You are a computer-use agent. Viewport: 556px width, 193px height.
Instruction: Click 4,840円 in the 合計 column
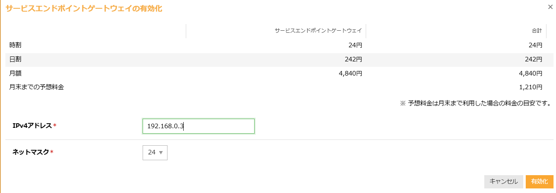click(x=532, y=73)
